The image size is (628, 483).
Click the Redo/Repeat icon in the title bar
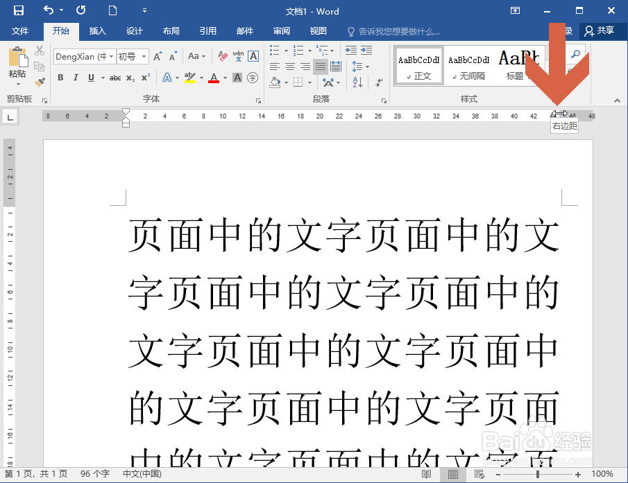tap(81, 10)
